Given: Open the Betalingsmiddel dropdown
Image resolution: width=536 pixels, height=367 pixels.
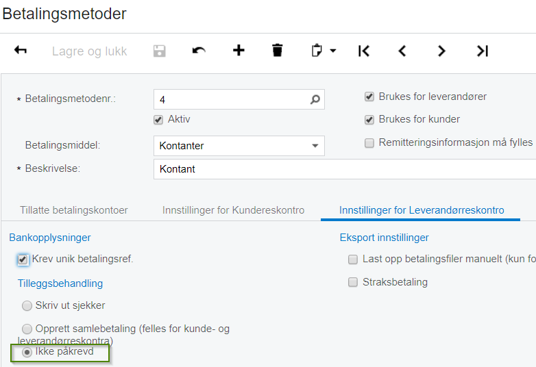Looking at the screenshot, I should point(315,146).
